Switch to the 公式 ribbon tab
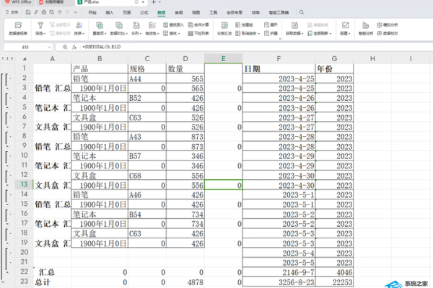 pyautogui.click(x=144, y=13)
